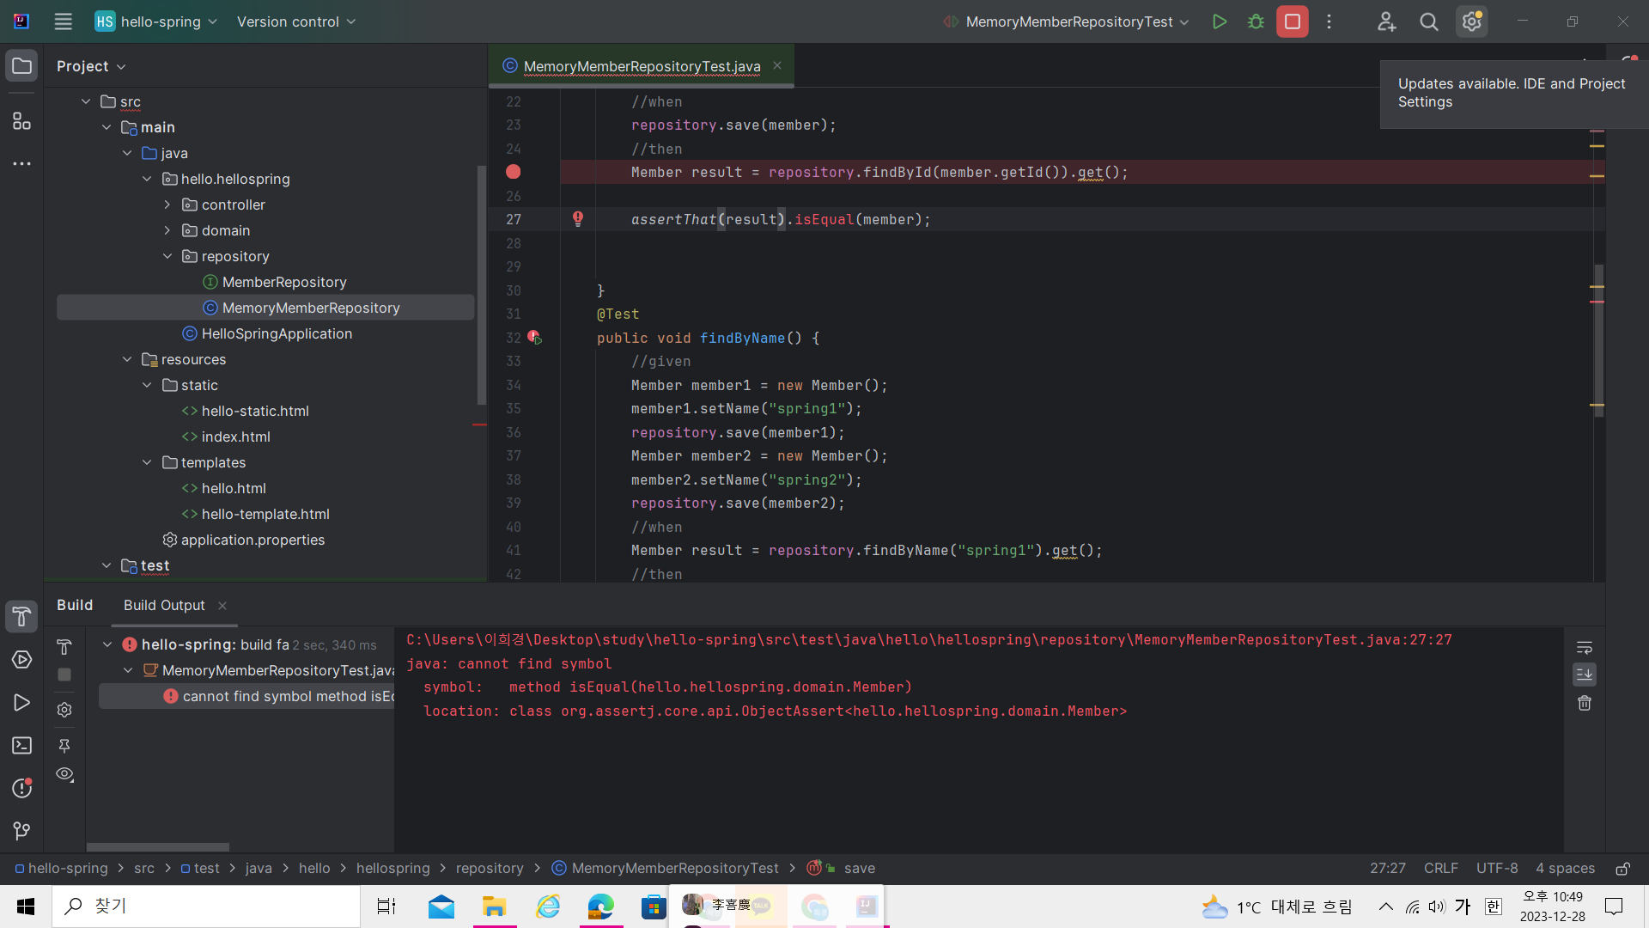Expand the controller package
1649x928 pixels.
point(167,205)
